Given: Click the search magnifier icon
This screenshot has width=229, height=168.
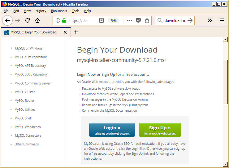Looking at the screenshot, I should 160,20.
